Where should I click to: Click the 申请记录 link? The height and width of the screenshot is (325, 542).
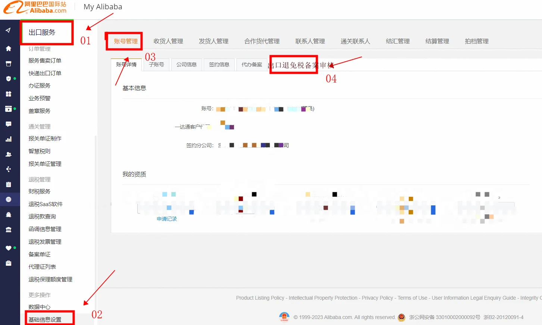pyautogui.click(x=167, y=219)
